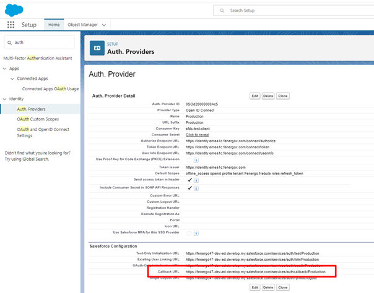Click the SETUP breadcrumb label
374x293 pixels.
click(113, 44)
